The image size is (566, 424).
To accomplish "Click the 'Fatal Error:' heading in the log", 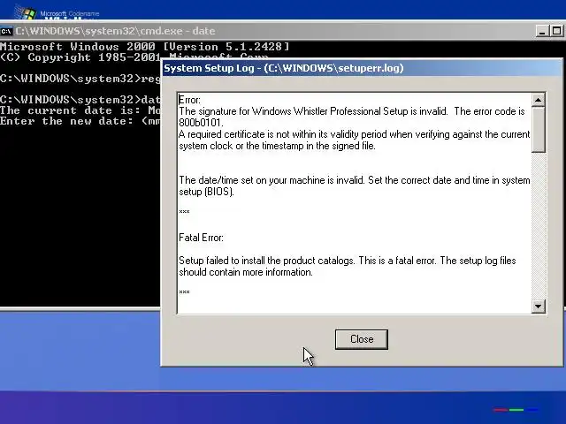I will [x=201, y=238].
